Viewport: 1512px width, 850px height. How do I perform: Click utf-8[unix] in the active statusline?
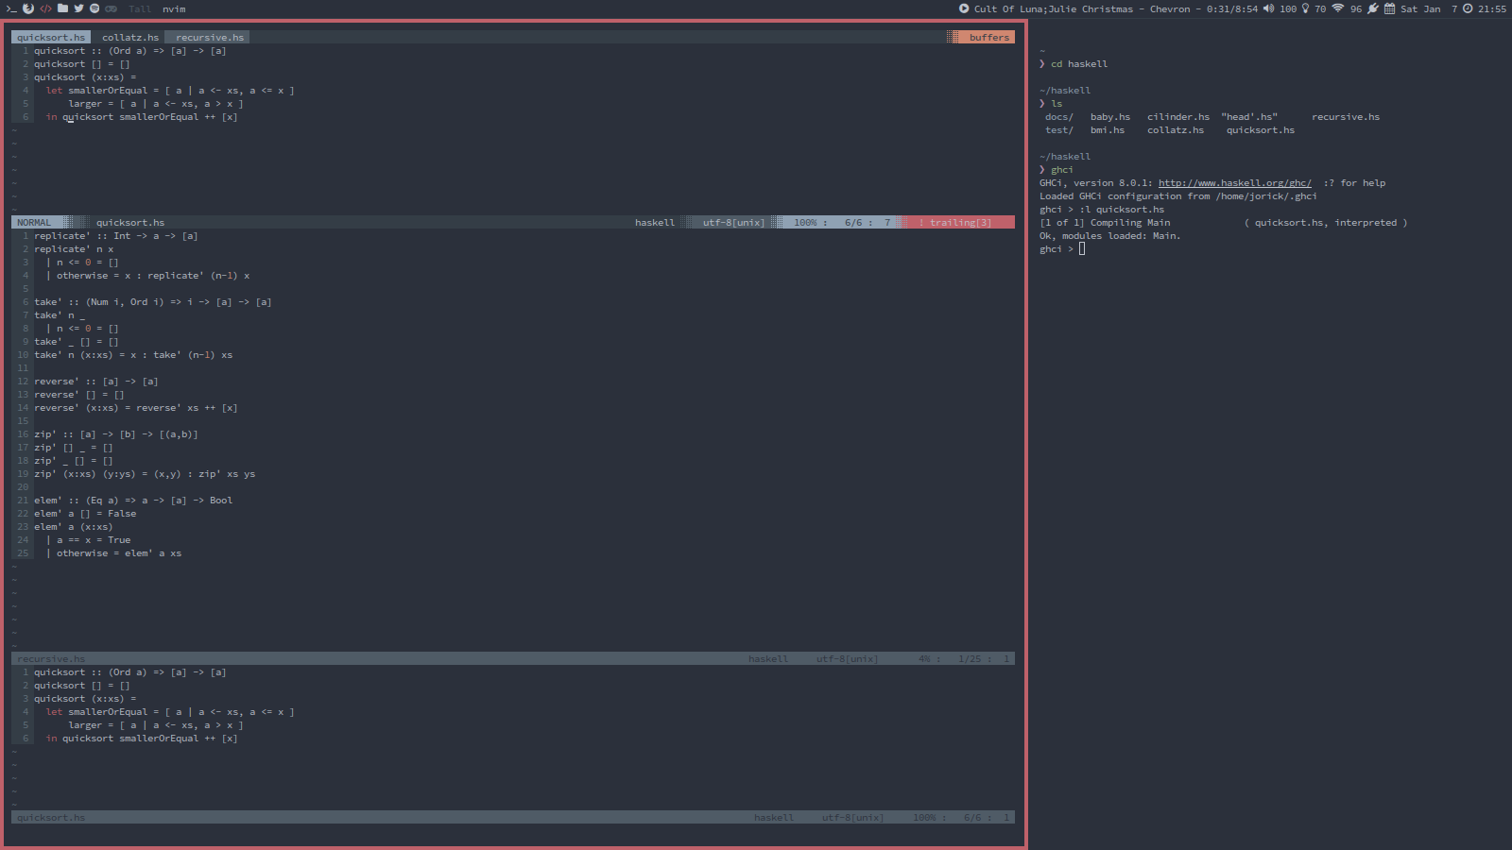point(733,223)
